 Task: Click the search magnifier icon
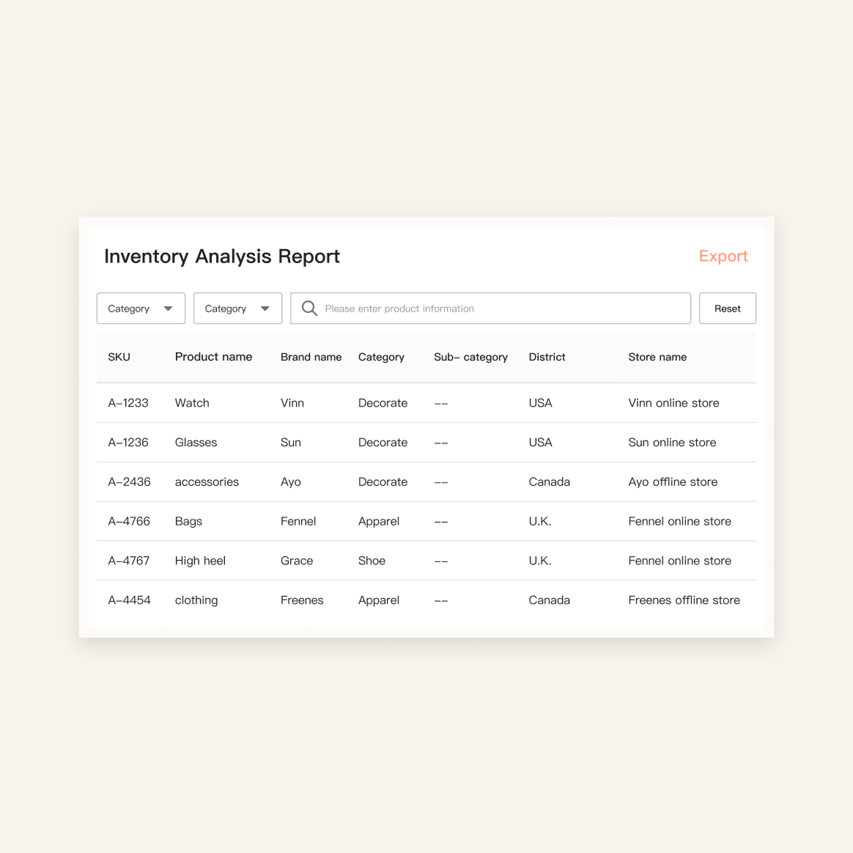point(309,309)
